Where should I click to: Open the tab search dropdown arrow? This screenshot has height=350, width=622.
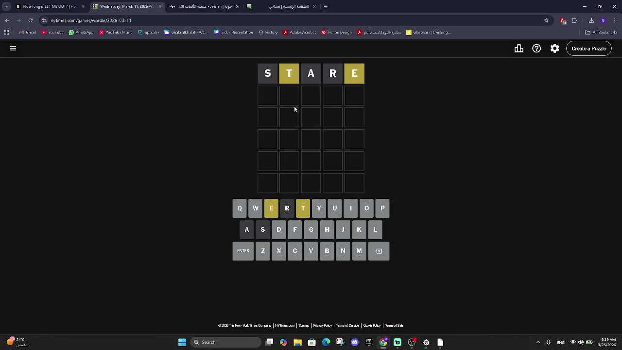tap(6, 6)
